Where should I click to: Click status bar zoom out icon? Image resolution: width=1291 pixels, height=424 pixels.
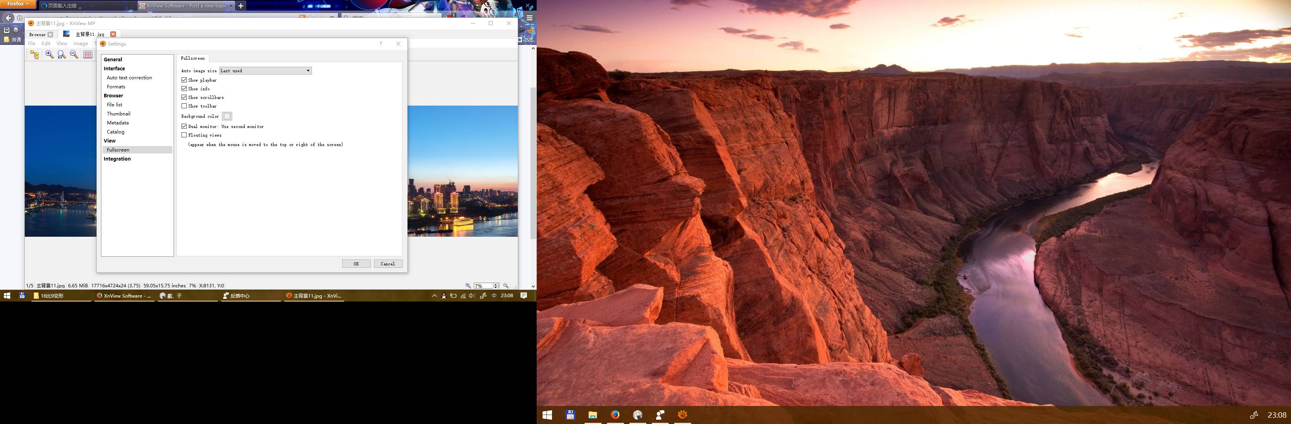tap(506, 285)
